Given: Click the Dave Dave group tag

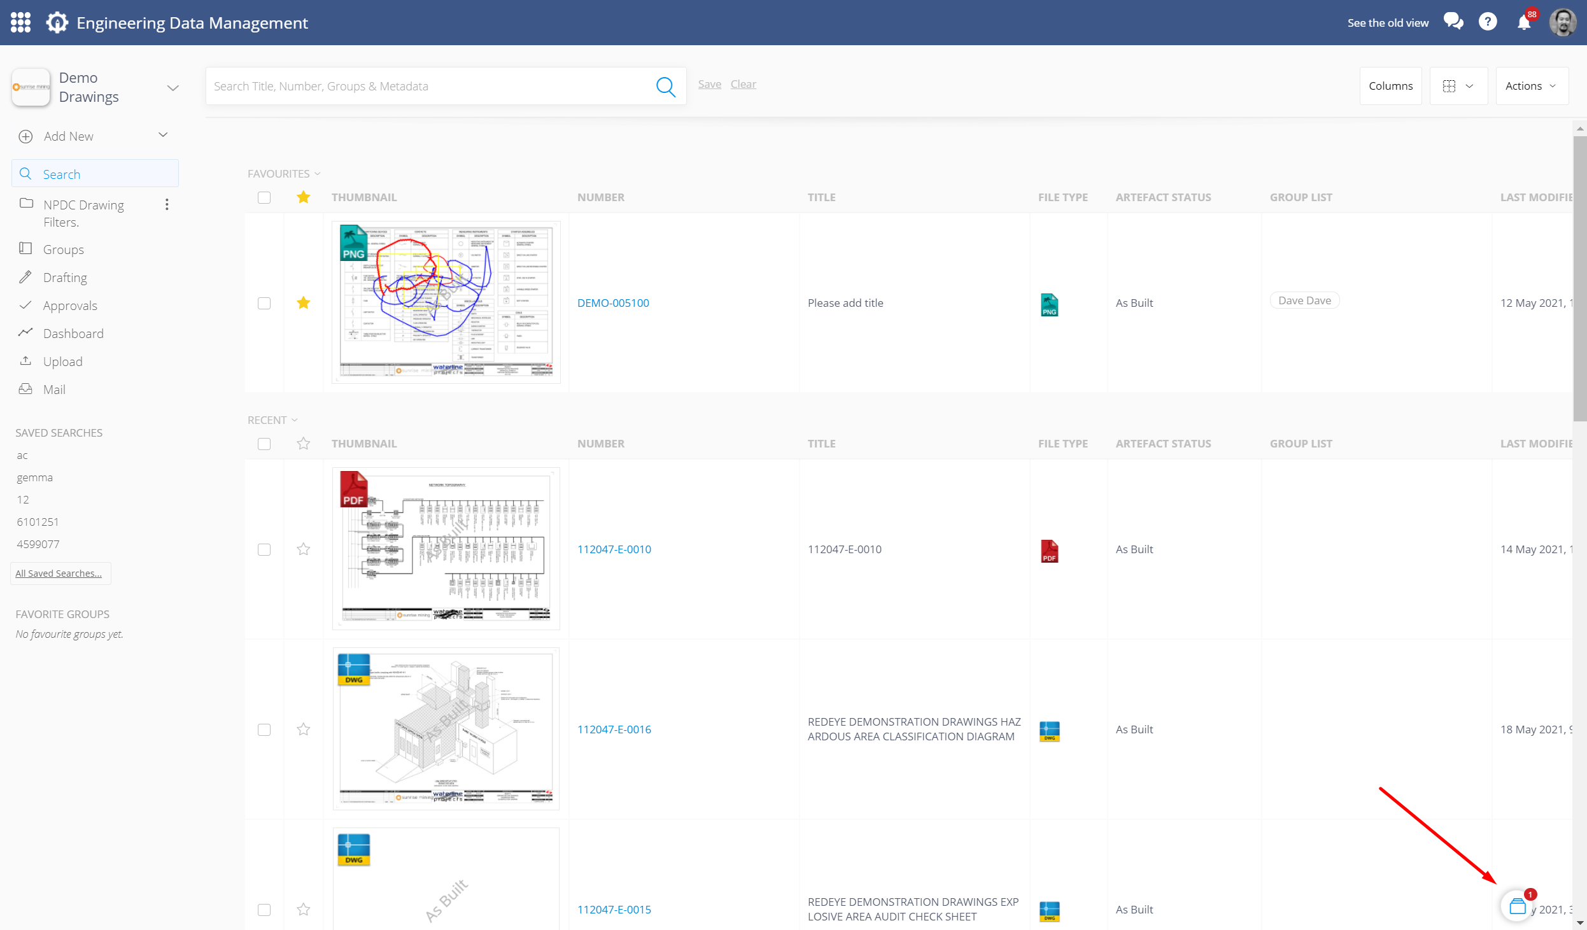Looking at the screenshot, I should coord(1304,300).
